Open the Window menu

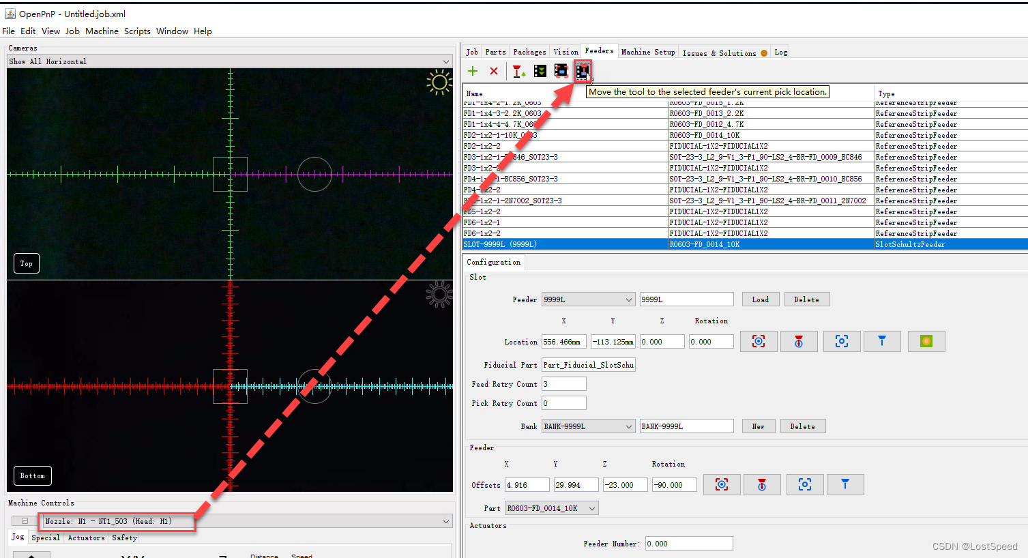[x=172, y=31]
